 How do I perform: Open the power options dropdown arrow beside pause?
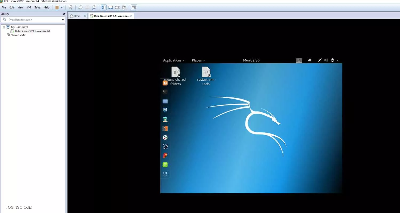[62, 7]
